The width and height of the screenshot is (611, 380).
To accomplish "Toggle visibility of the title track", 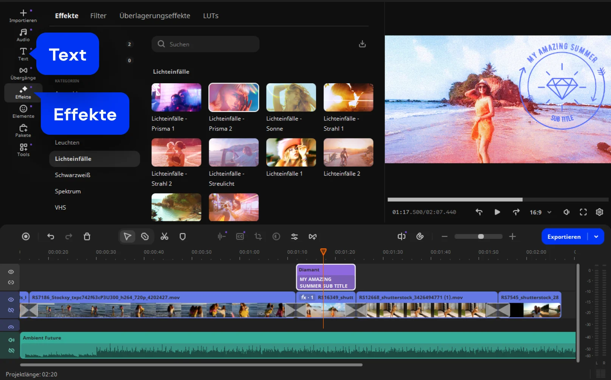I will click(x=11, y=272).
